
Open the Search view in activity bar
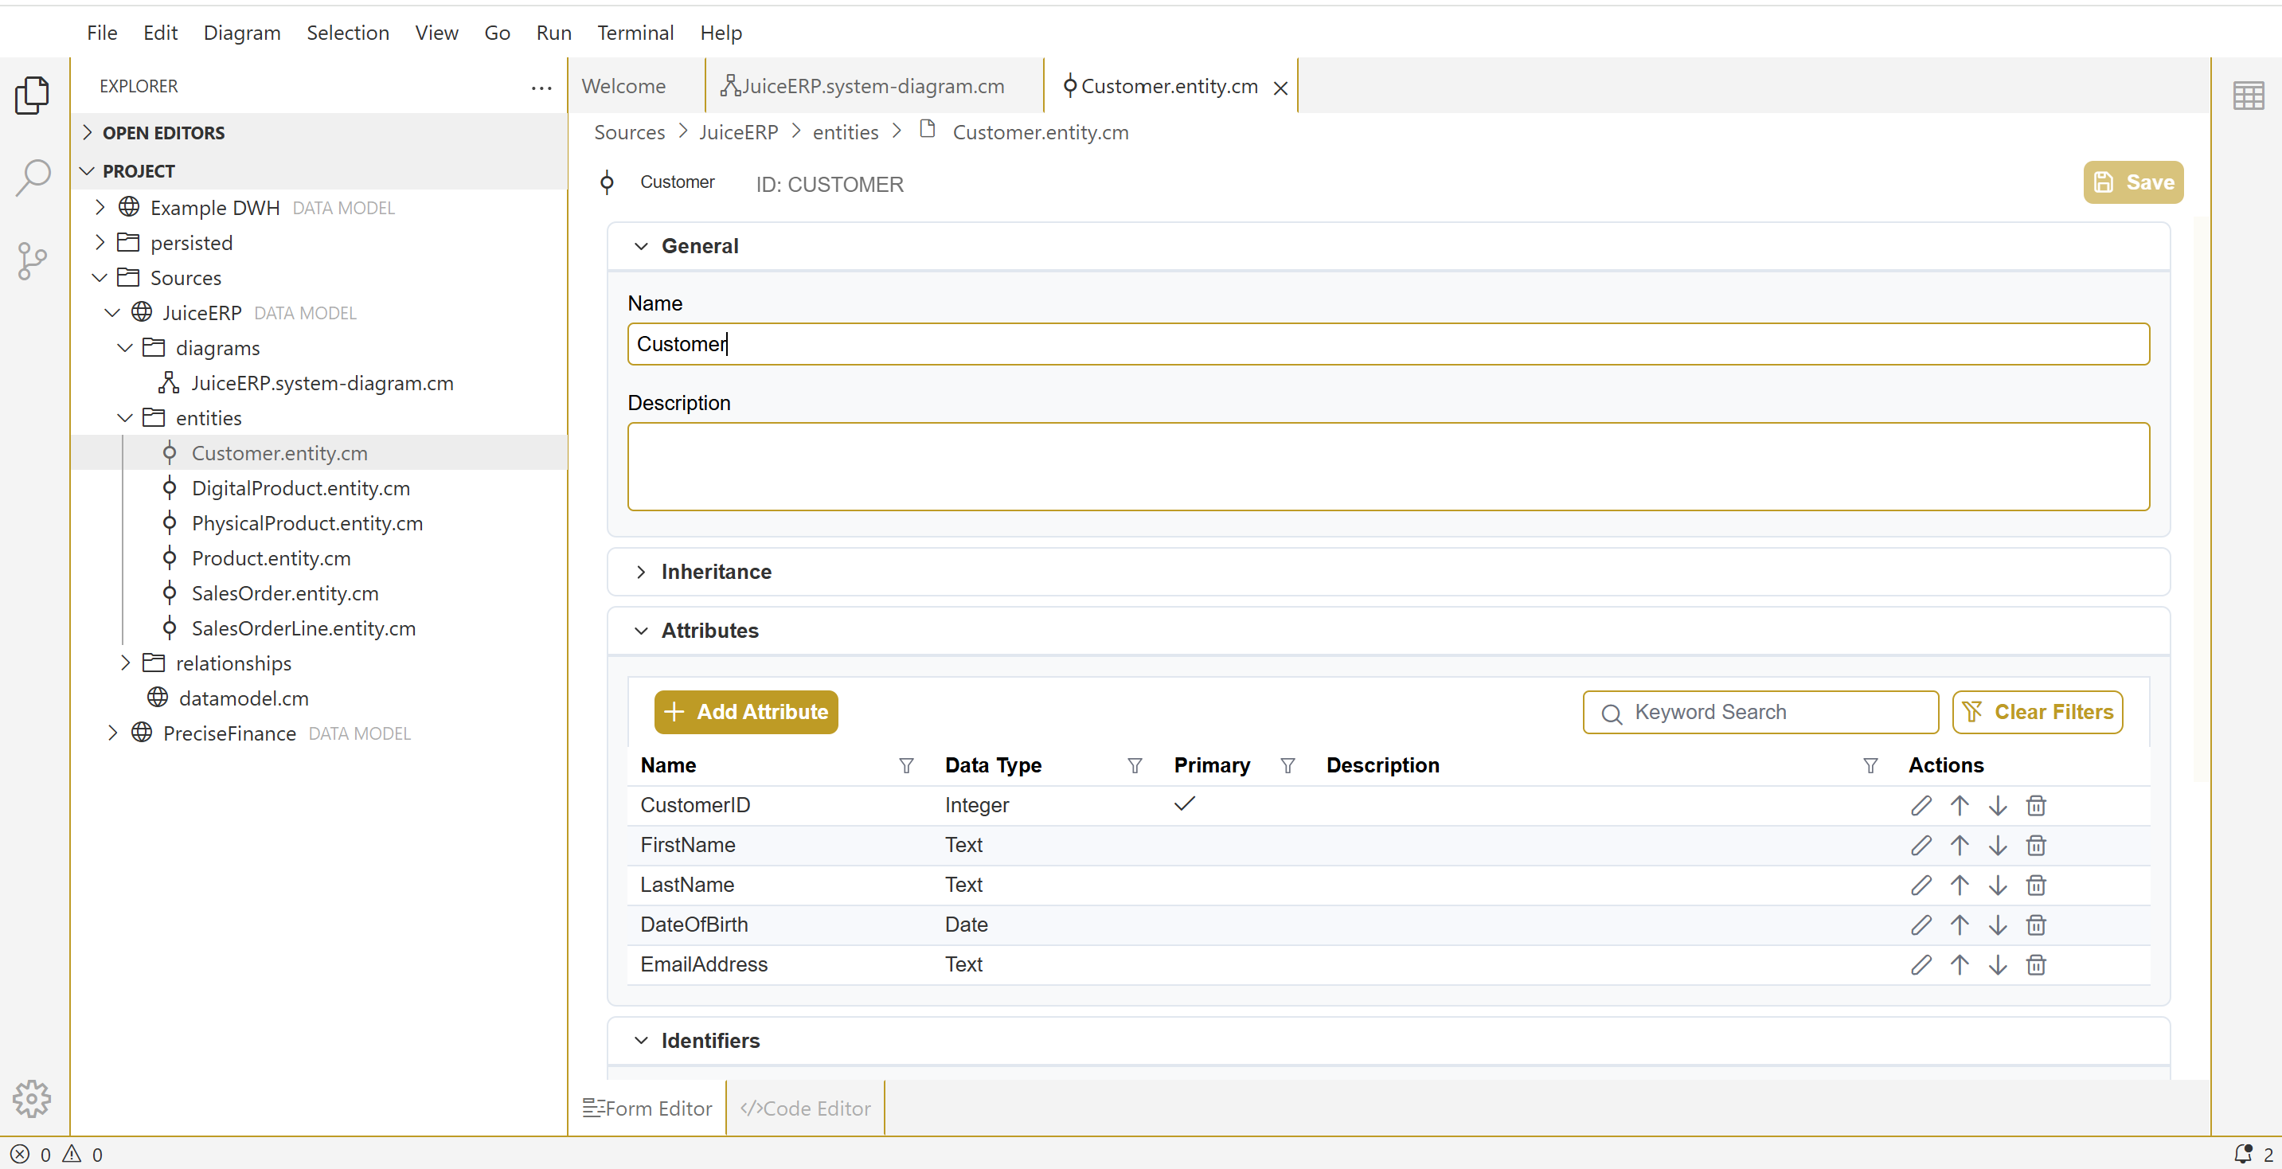point(33,178)
